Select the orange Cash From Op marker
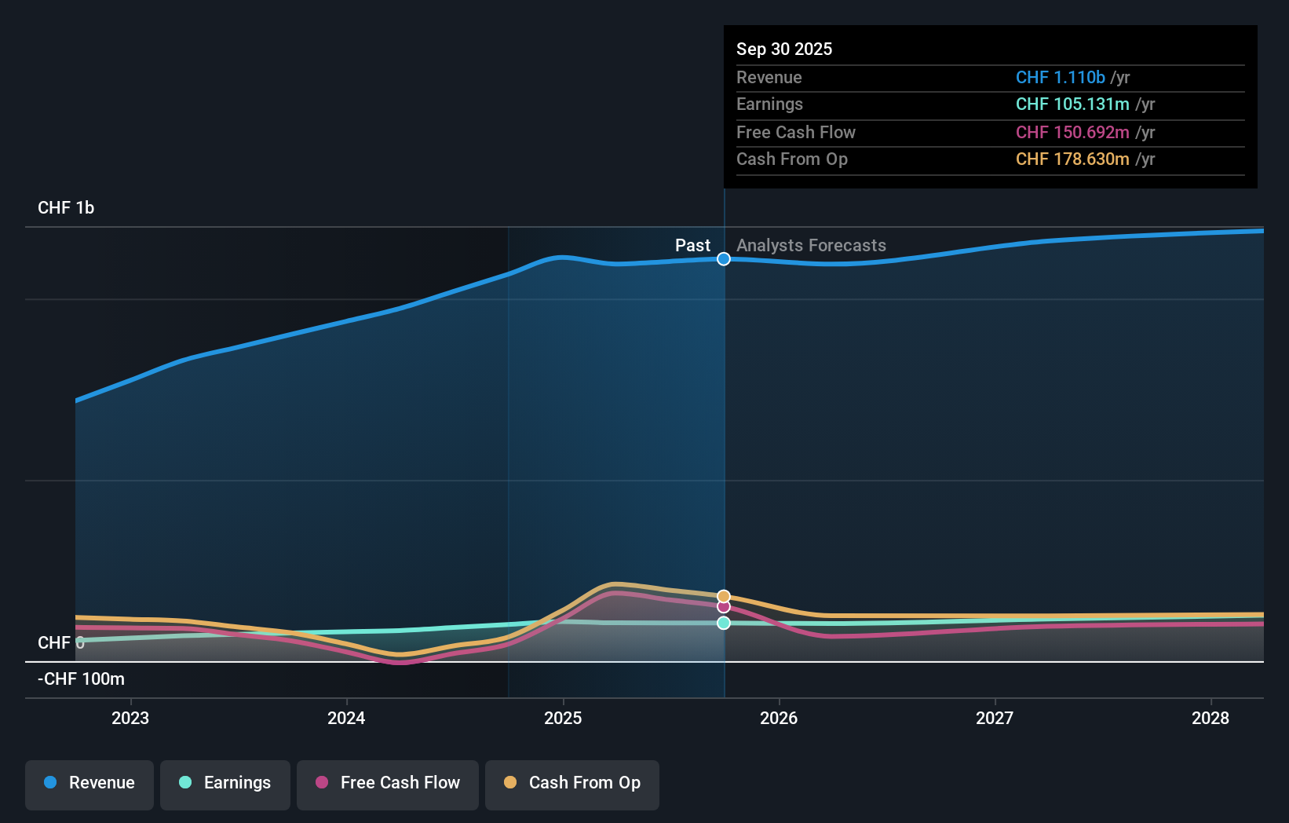 tap(723, 594)
